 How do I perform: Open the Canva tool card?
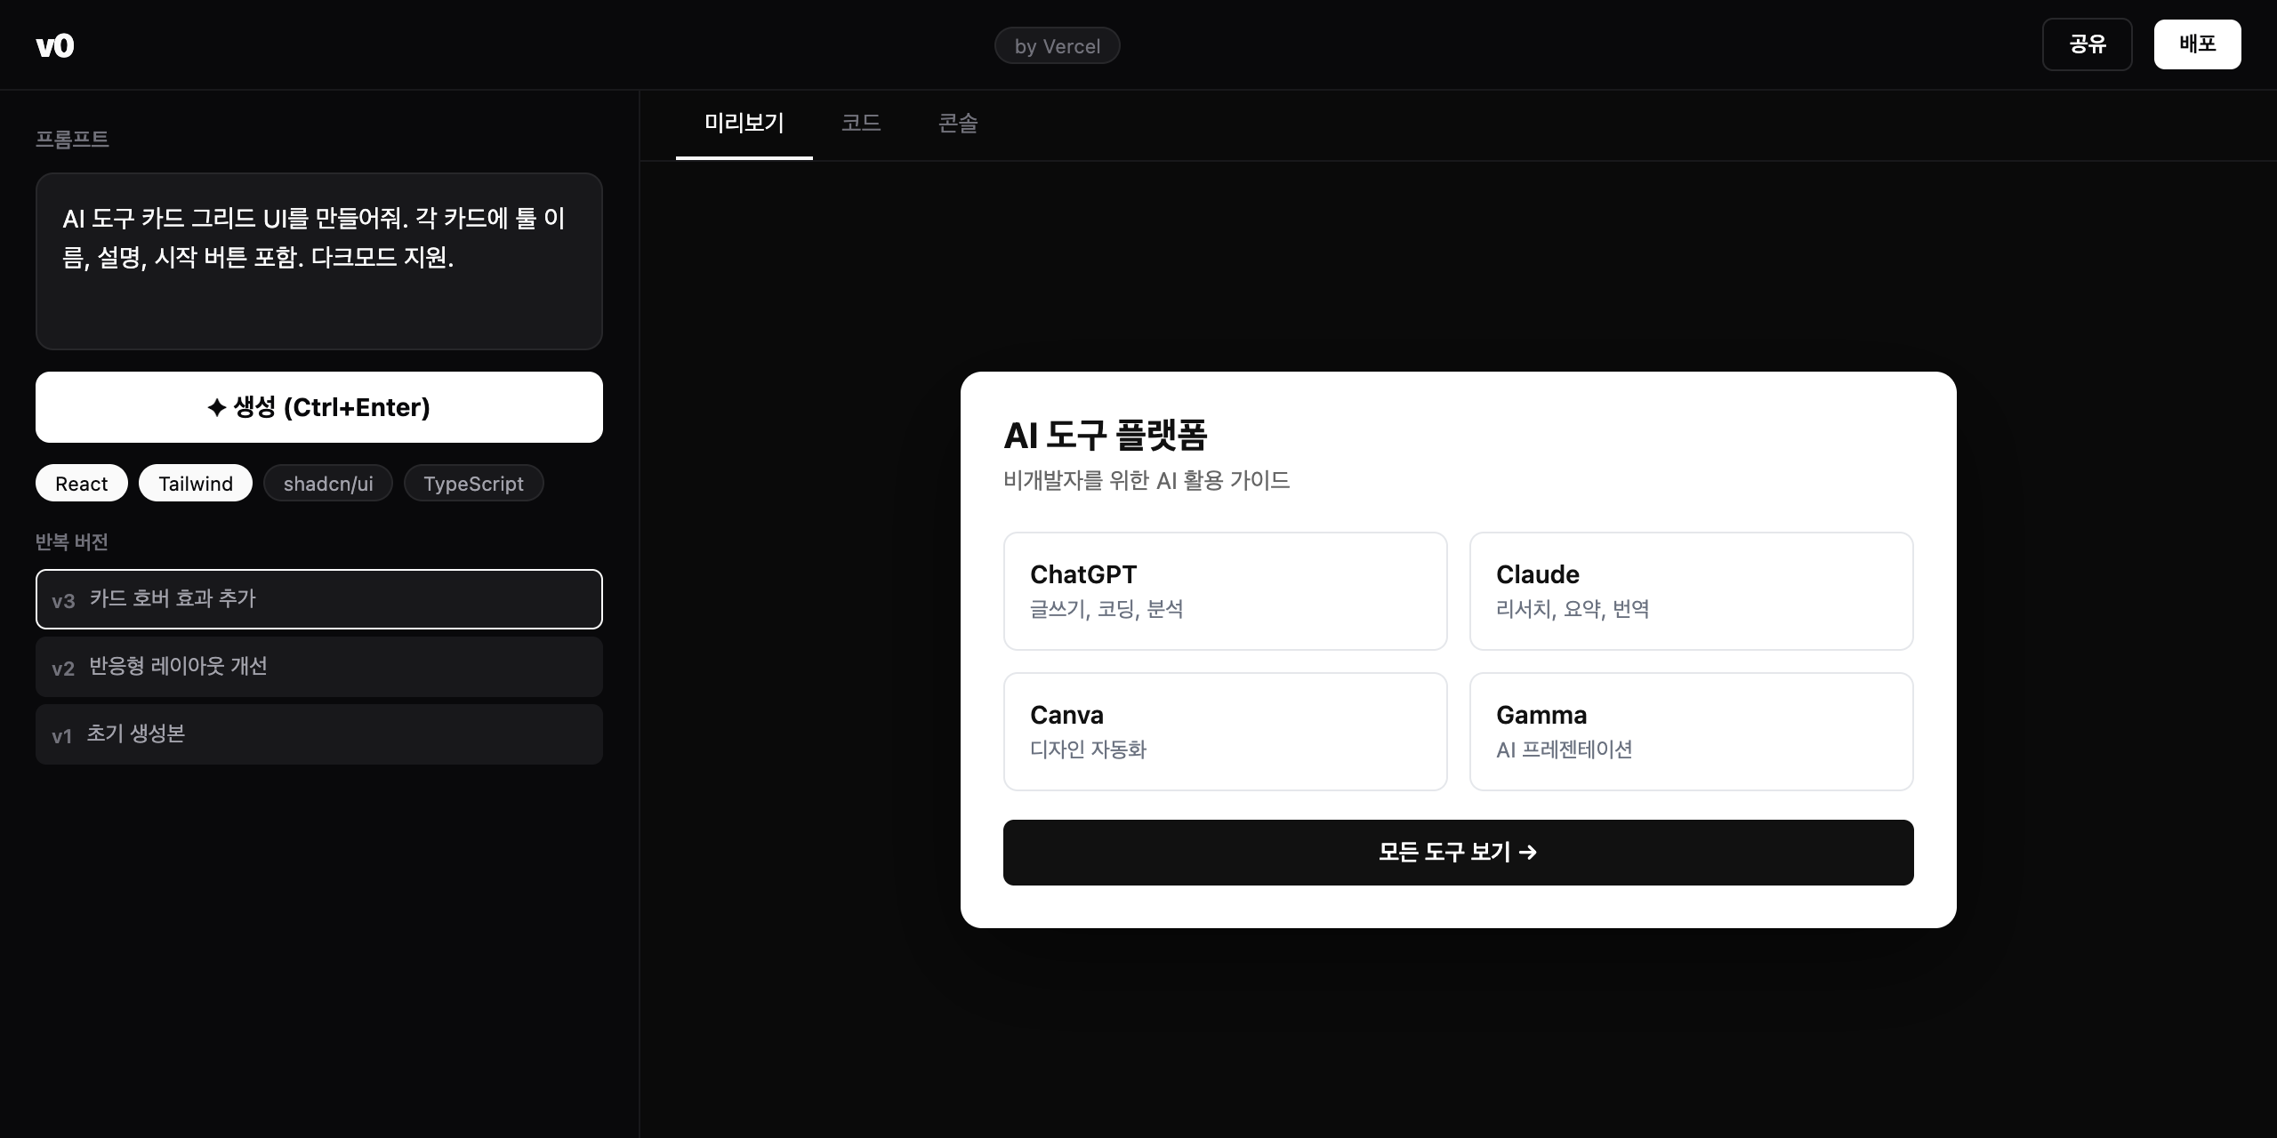[1226, 732]
